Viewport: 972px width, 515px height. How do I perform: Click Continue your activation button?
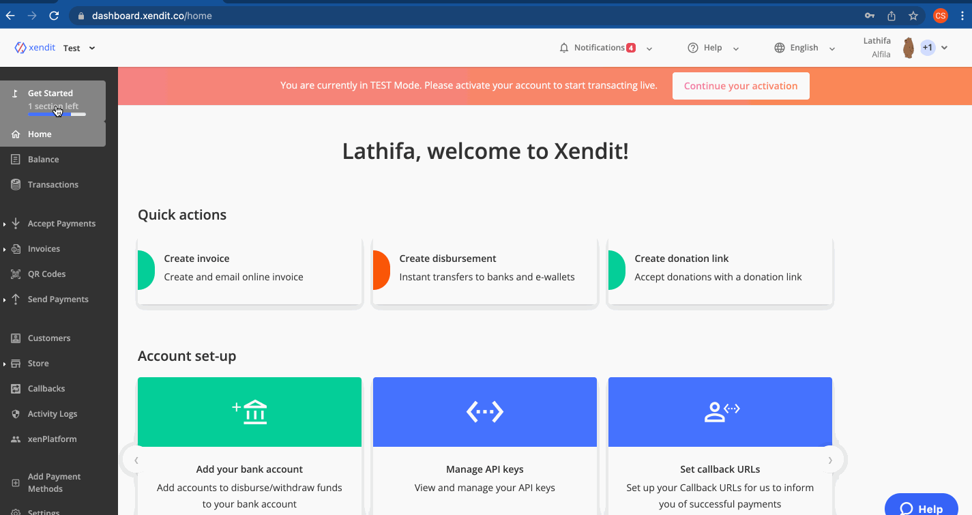click(x=741, y=86)
